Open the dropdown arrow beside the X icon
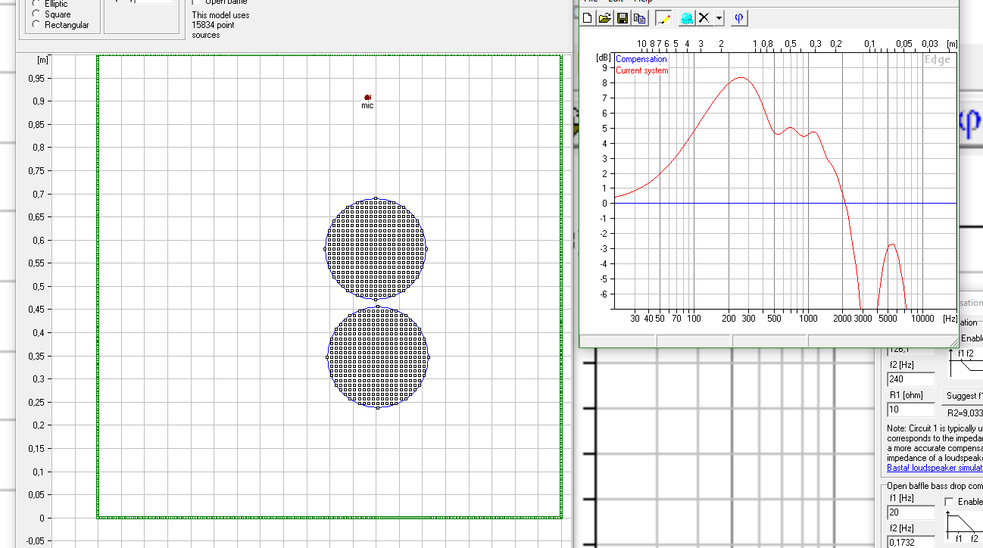Viewport: 983px width, 548px height. click(x=719, y=18)
